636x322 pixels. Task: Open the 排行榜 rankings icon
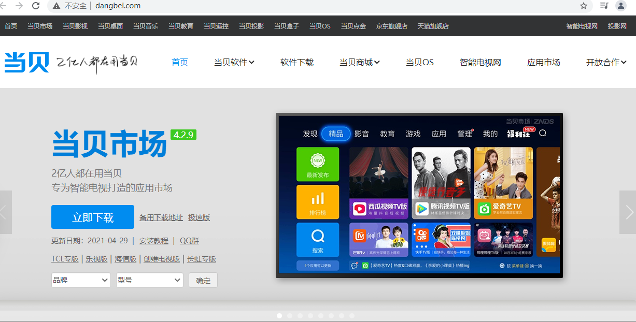tap(318, 201)
